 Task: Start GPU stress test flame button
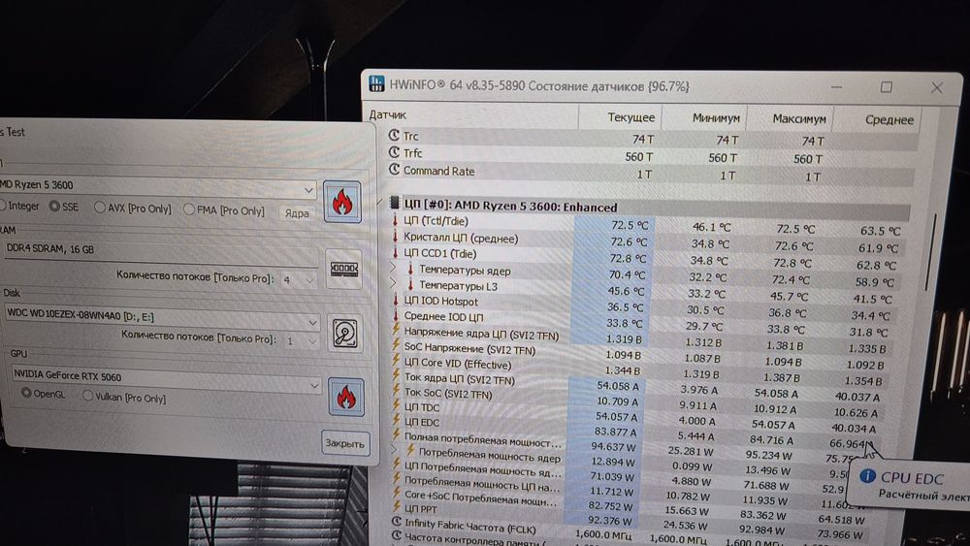click(x=346, y=397)
